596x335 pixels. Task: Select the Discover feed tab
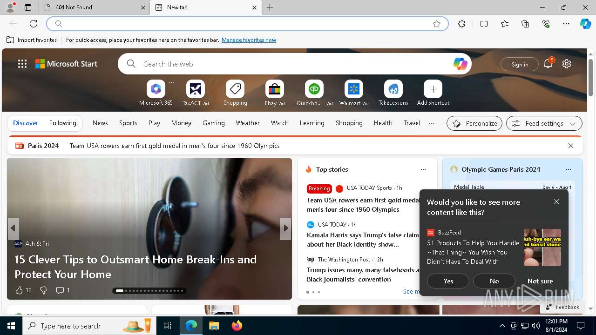pyautogui.click(x=26, y=123)
